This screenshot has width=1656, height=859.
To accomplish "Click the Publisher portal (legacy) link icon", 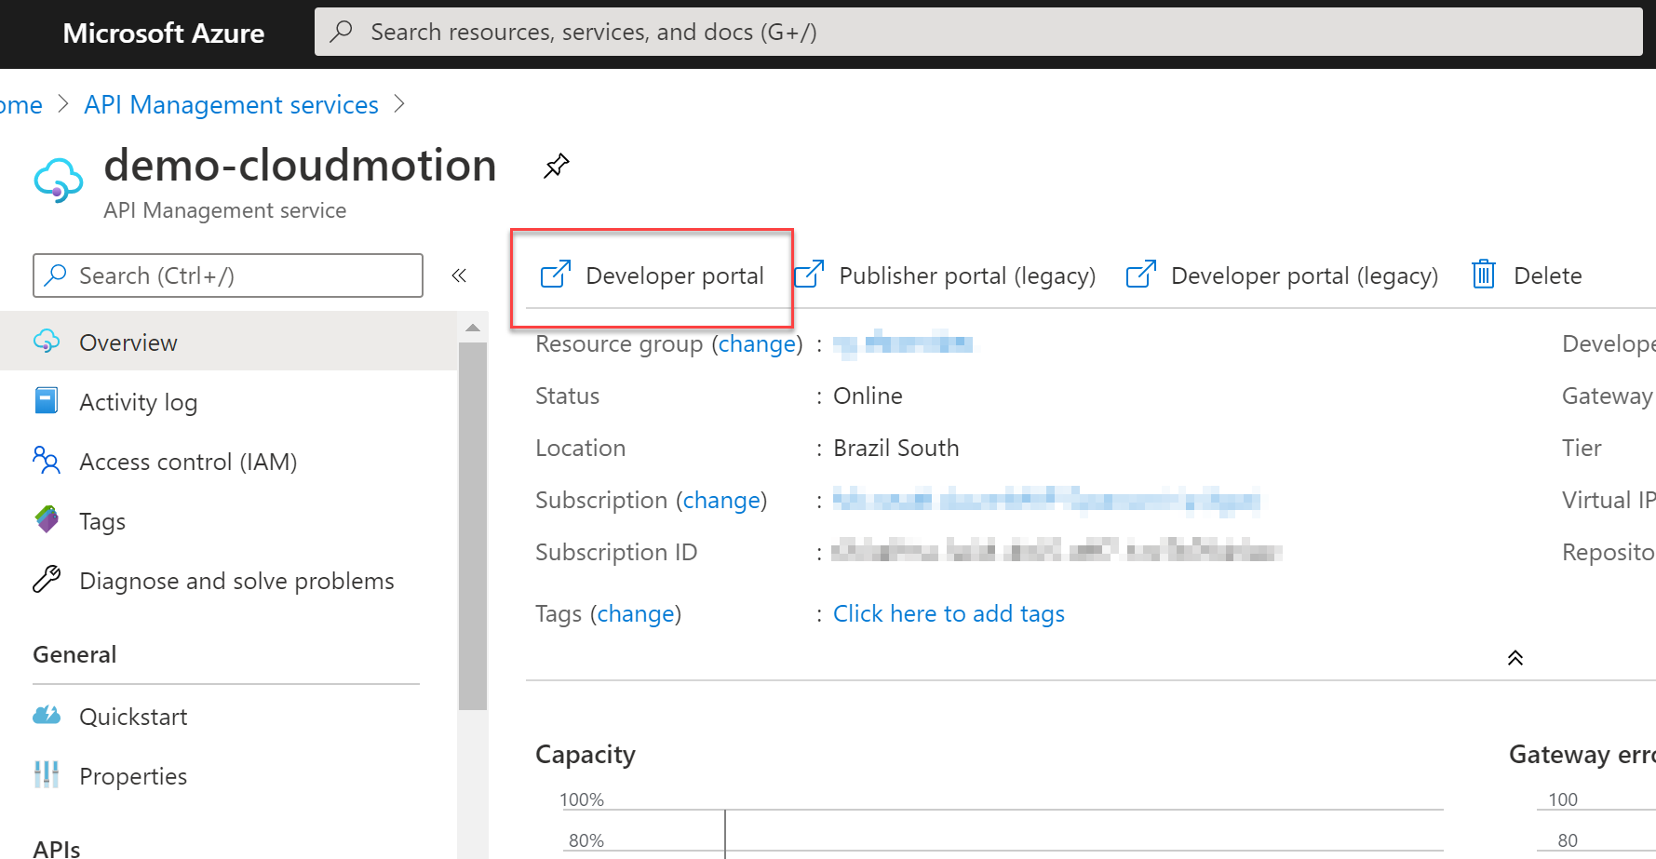I will tap(809, 275).
